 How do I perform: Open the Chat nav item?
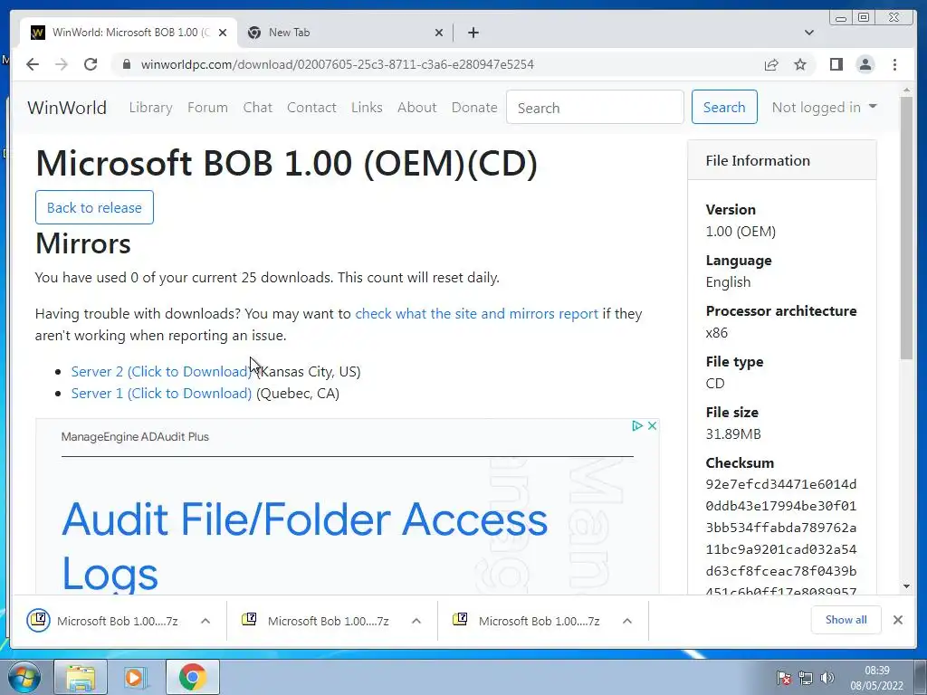click(x=258, y=108)
